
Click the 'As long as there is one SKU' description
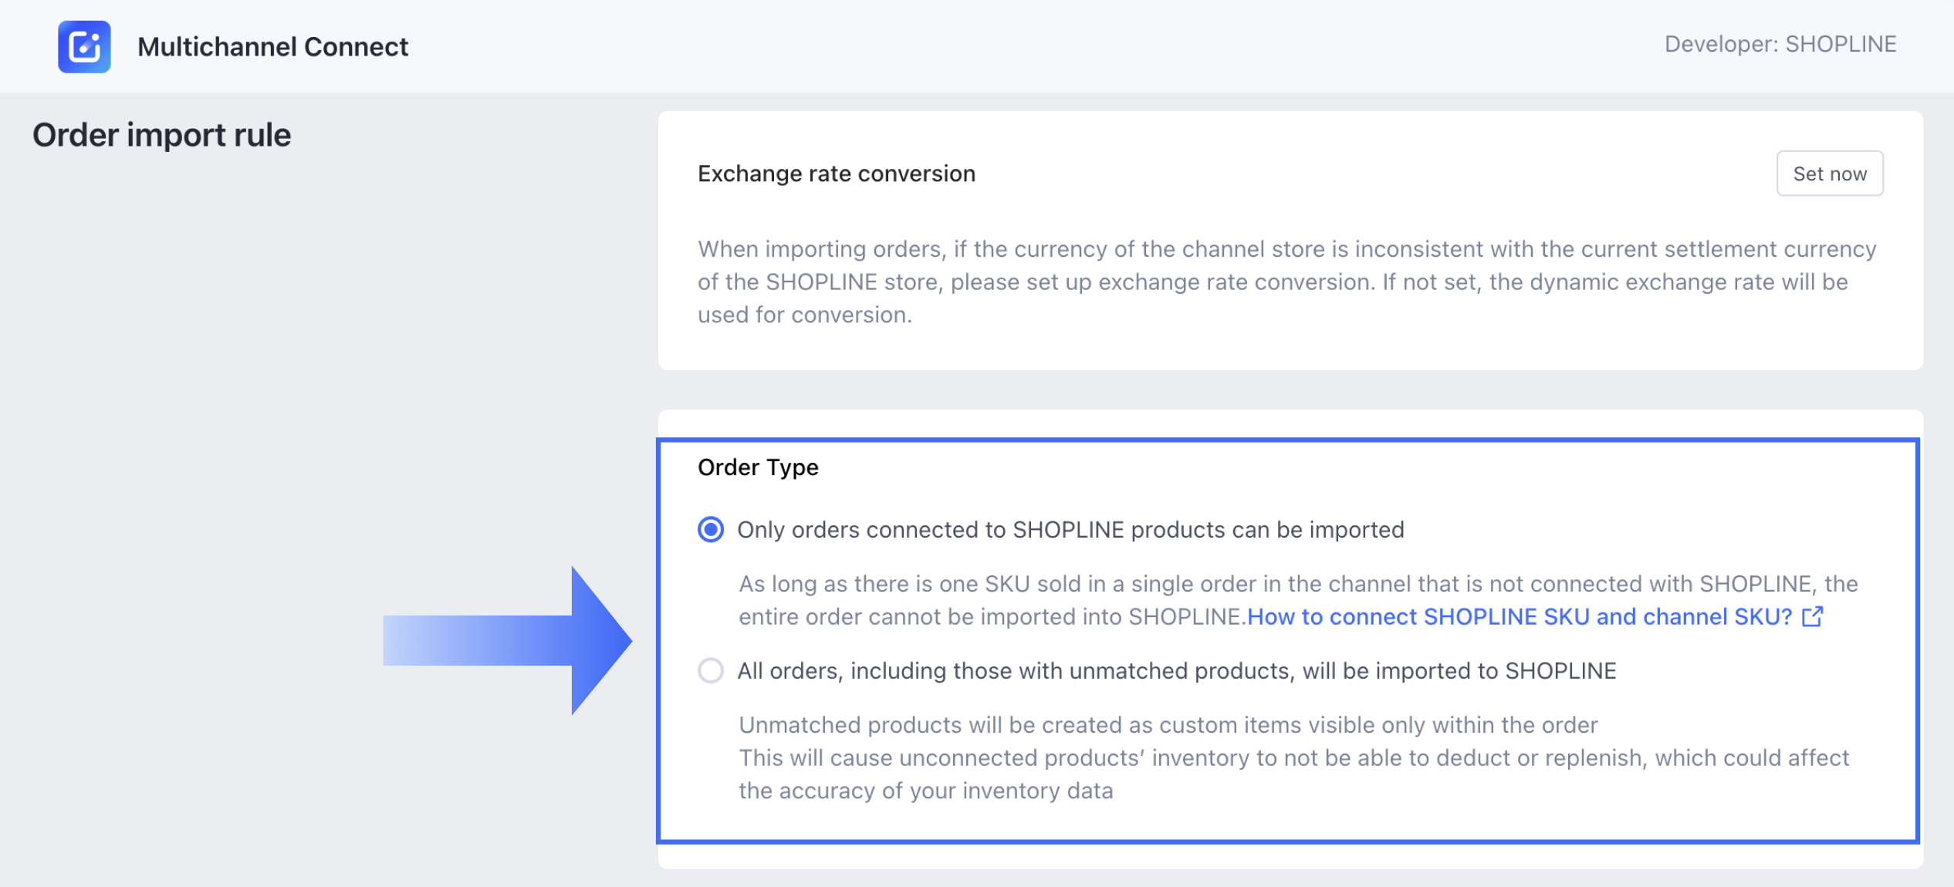point(1297,584)
